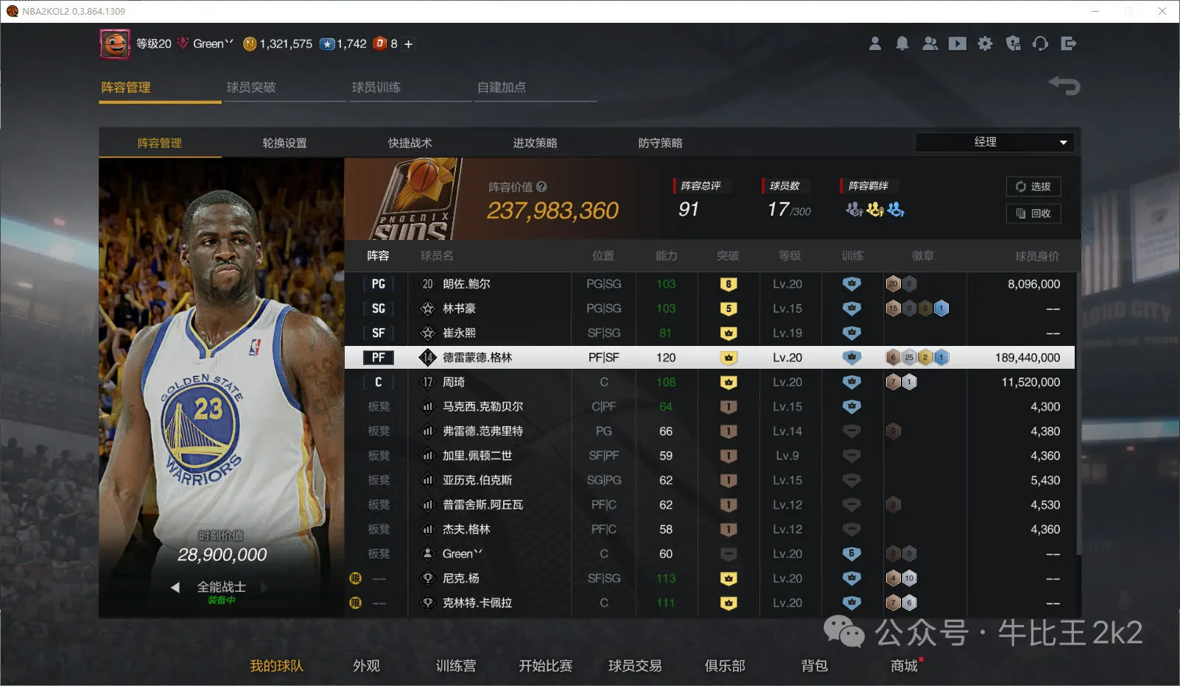Open the notifications bell icon

pyautogui.click(x=902, y=44)
